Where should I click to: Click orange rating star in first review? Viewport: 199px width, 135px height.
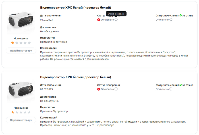13,43
